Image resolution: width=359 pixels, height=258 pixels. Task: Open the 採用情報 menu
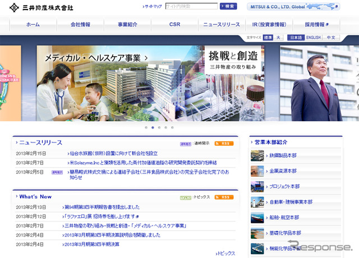click(x=316, y=25)
